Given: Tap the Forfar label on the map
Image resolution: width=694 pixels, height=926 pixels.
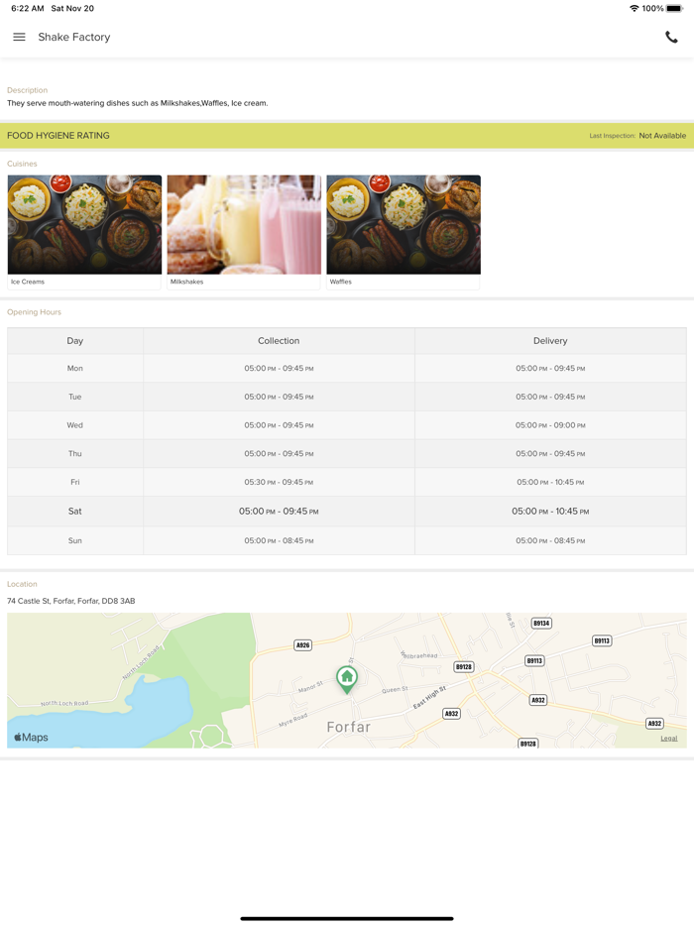Looking at the screenshot, I should pos(348,727).
